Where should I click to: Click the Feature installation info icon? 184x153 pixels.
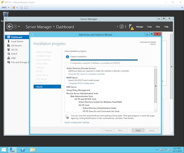(68, 57)
